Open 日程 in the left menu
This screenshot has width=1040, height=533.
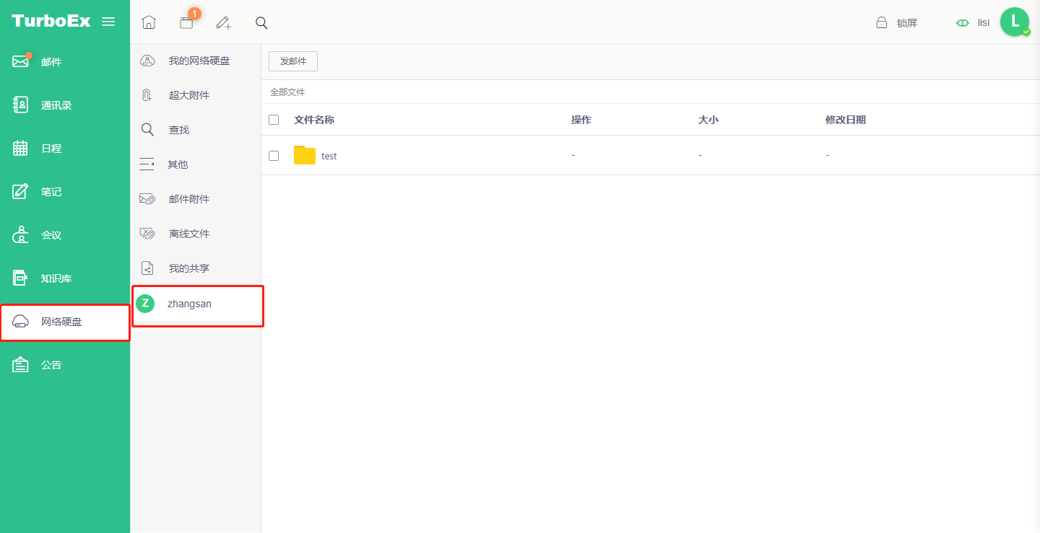point(65,149)
